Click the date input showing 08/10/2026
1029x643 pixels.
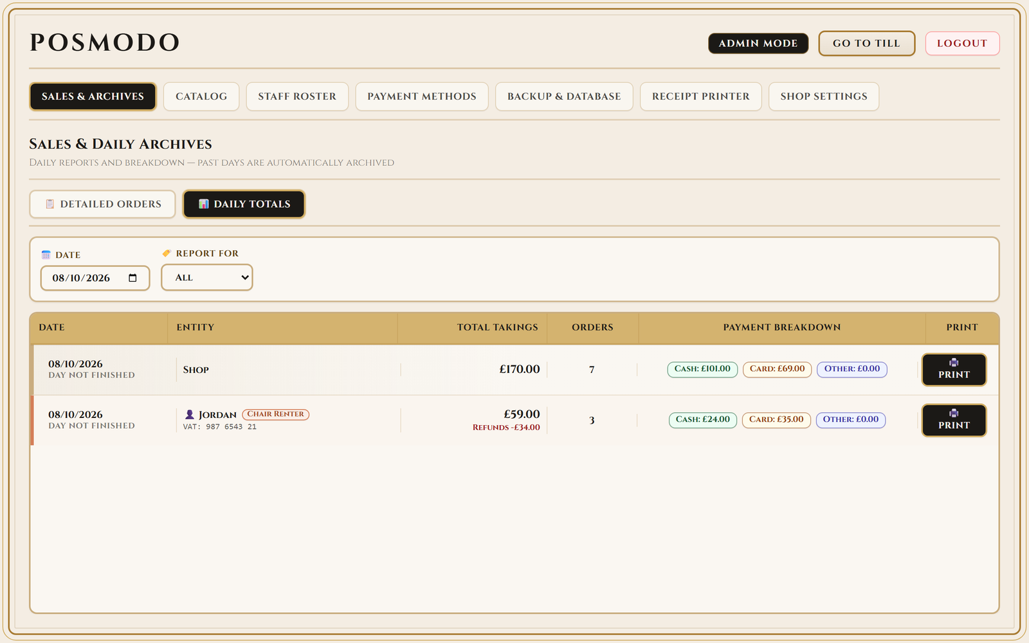95,278
